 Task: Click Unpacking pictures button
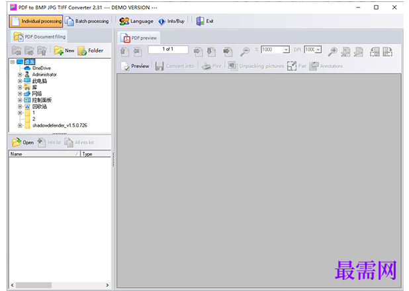click(256, 66)
